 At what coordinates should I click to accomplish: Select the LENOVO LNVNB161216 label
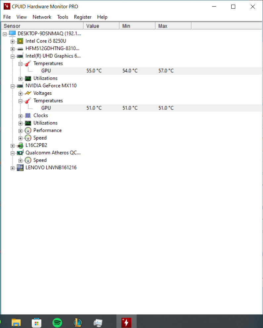point(51,167)
